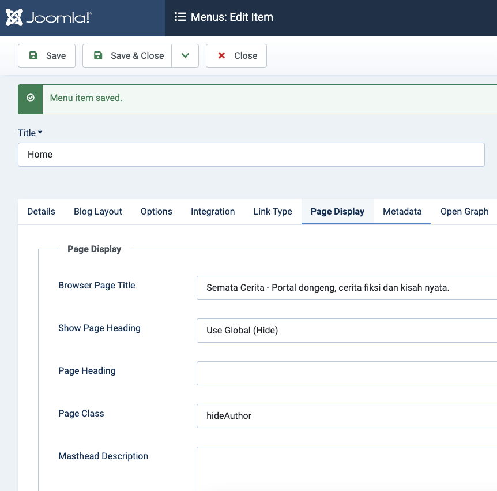The width and height of the screenshot is (497, 491).
Task: Click the Joomla logo in header
Action: (48, 17)
